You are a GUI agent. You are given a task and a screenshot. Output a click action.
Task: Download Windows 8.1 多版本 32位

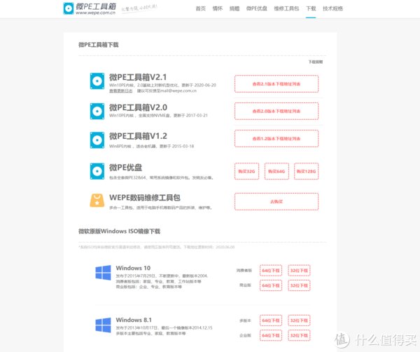(299, 320)
